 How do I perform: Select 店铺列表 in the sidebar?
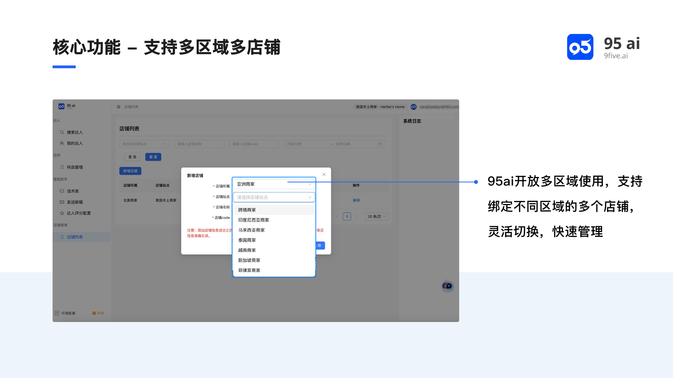[82, 237]
